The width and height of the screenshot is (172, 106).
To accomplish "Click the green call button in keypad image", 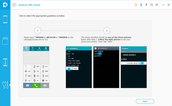I will [36, 86].
